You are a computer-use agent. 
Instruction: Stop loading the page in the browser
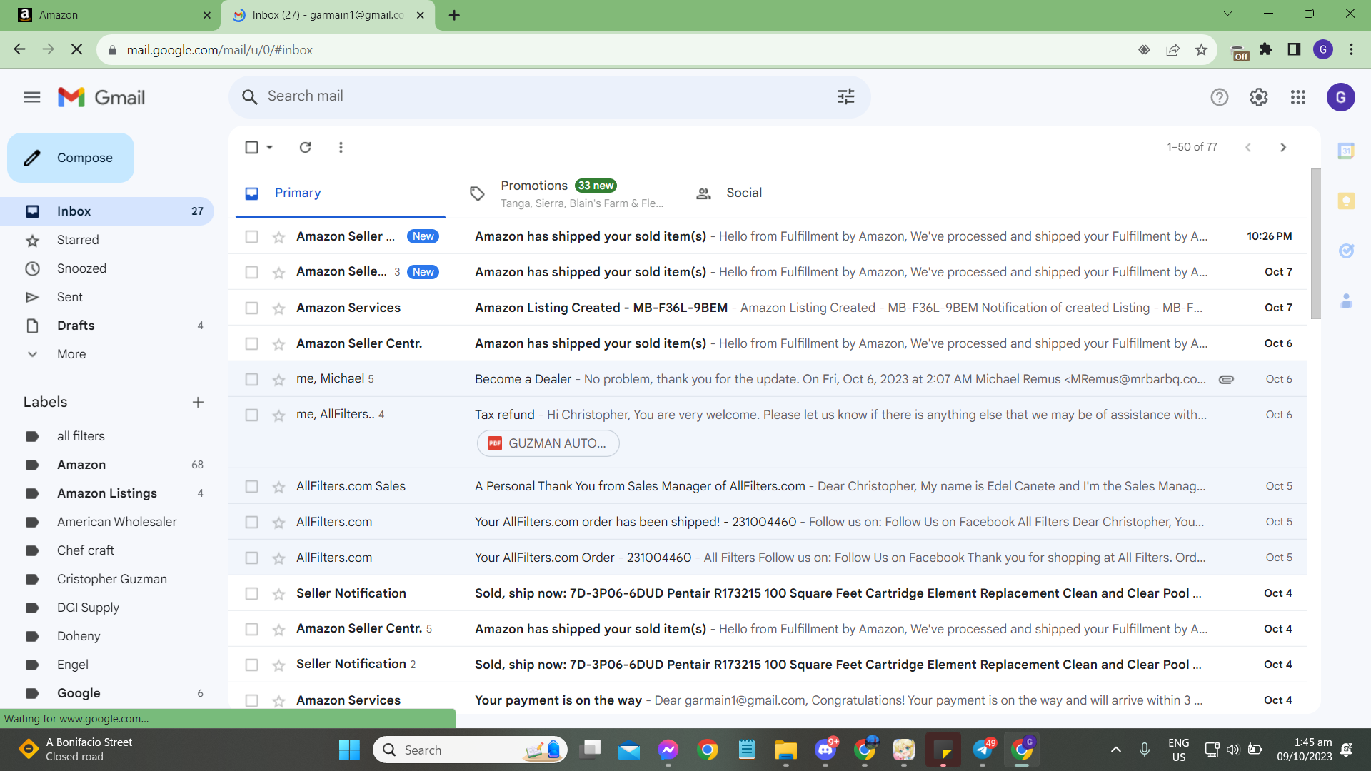pos(77,49)
